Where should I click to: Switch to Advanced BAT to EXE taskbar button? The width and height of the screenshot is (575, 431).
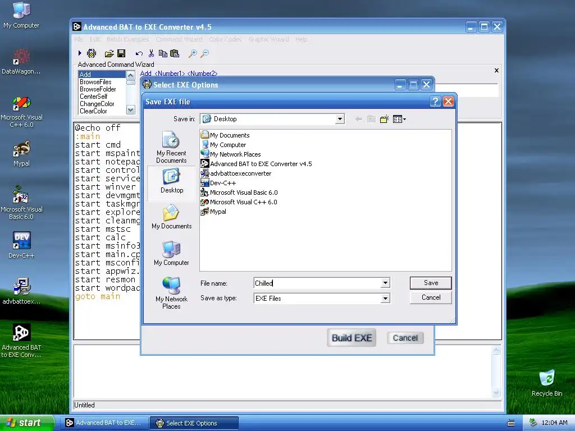[x=105, y=423]
